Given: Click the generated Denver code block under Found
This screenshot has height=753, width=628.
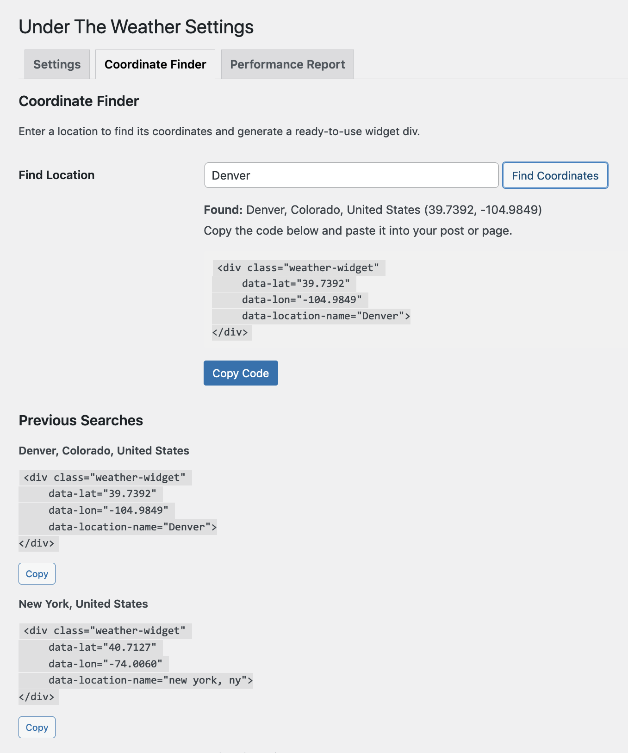Looking at the screenshot, I should tap(311, 300).
